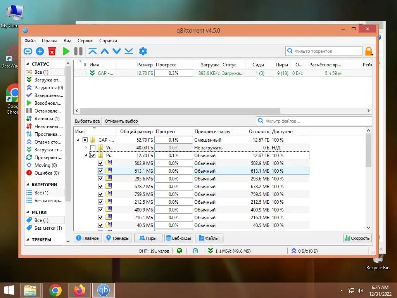Filter by Активны (1) status
Viewport: 397px width, 298px height.
coord(45,119)
